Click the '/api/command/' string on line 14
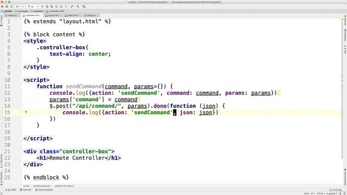The image size is (347, 195). (x=97, y=106)
